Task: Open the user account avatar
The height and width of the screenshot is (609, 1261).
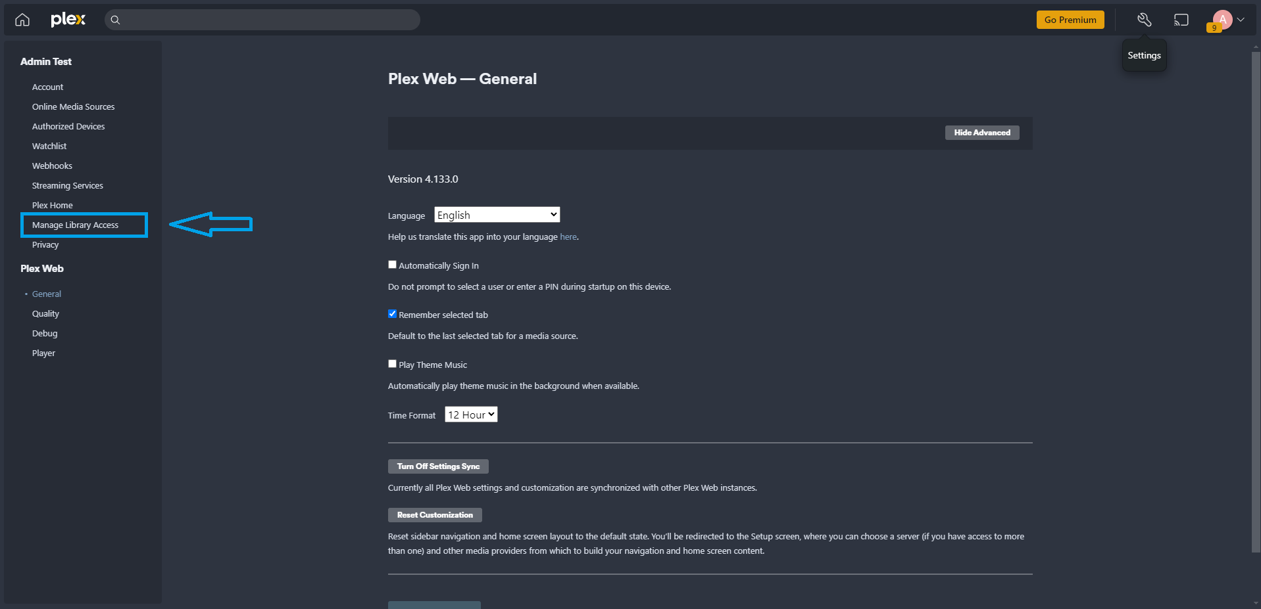Action: 1222,20
